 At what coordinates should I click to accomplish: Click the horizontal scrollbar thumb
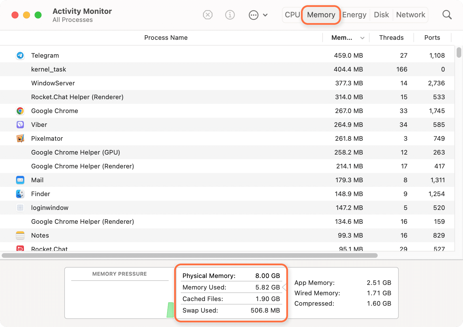tap(190, 255)
